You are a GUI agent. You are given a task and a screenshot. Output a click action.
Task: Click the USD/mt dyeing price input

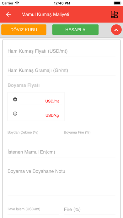pyautogui.click(x=41, y=101)
